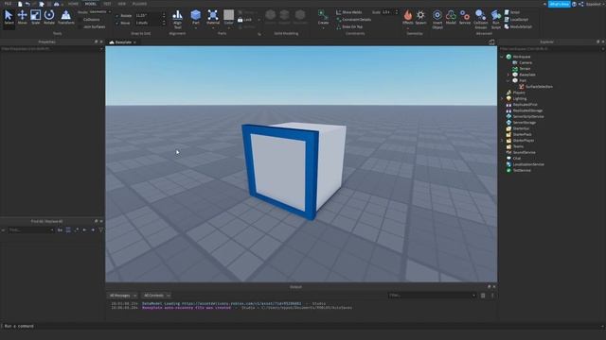
Task: Toggle Constraint Details option
Action: point(353,19)
